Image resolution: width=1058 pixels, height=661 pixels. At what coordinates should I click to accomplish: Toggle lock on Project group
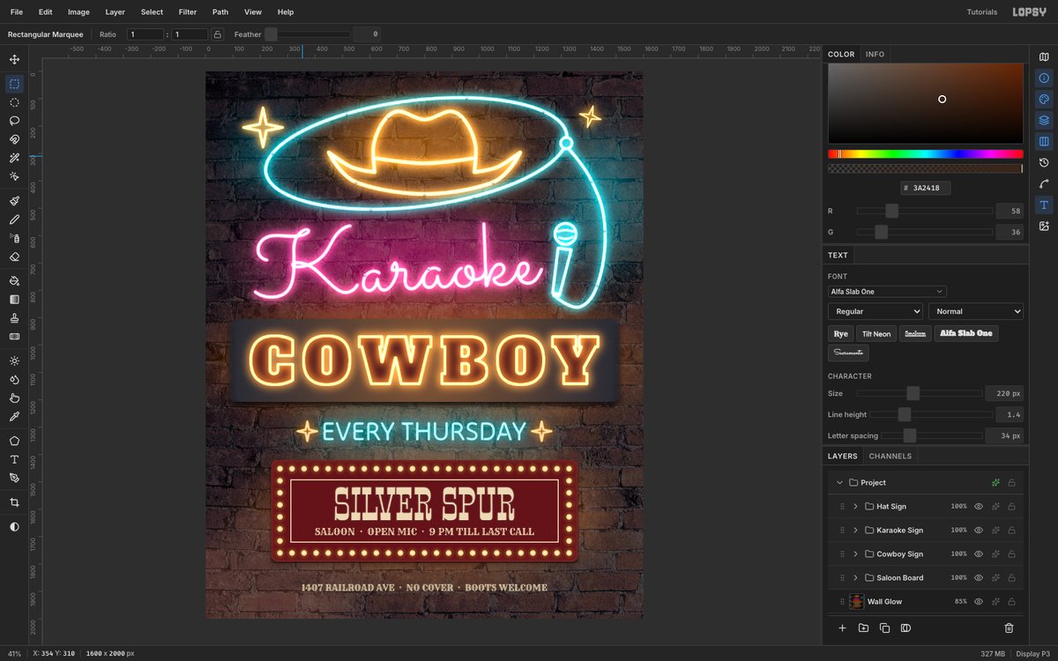coord(1011,483)
